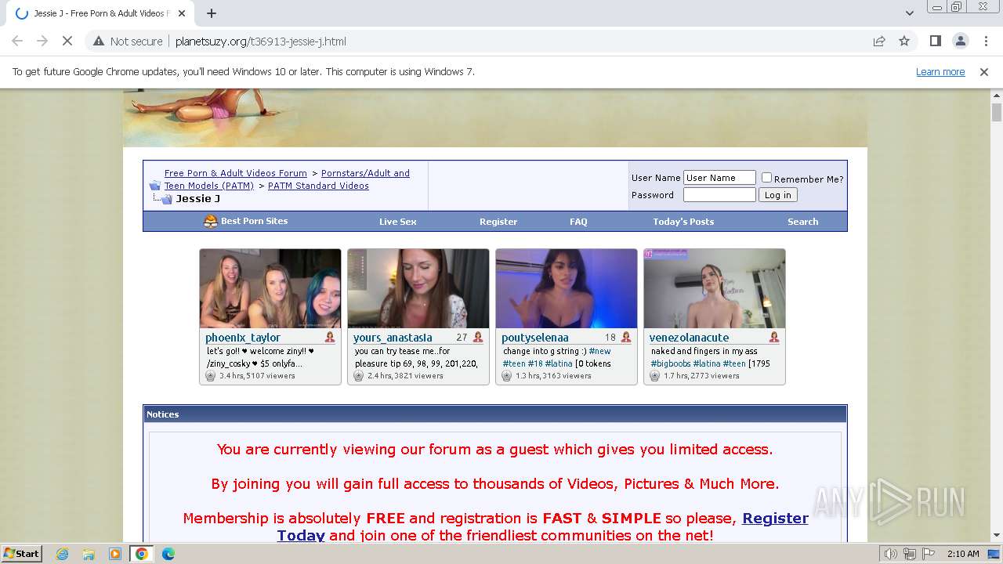Click the 2:10 AM taskbar clock
This screenshot has width=1003, height=564.
click(963, 554)
